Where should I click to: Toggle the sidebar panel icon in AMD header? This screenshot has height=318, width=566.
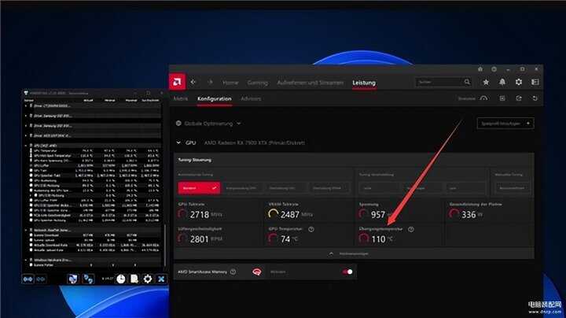coord(535,82)
